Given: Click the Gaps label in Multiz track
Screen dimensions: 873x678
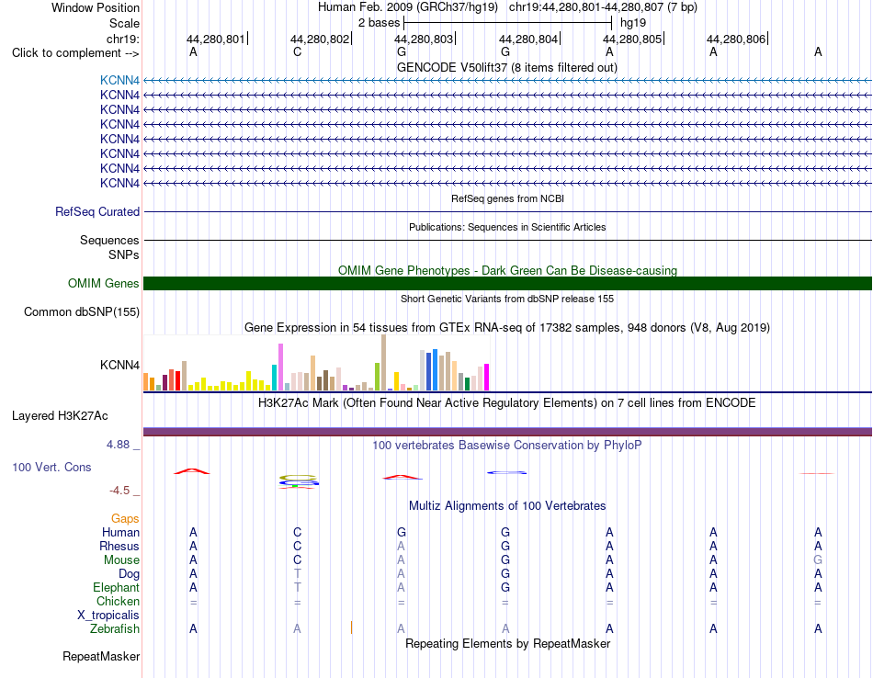Looking at the screenshot, I should coord(125,518).
